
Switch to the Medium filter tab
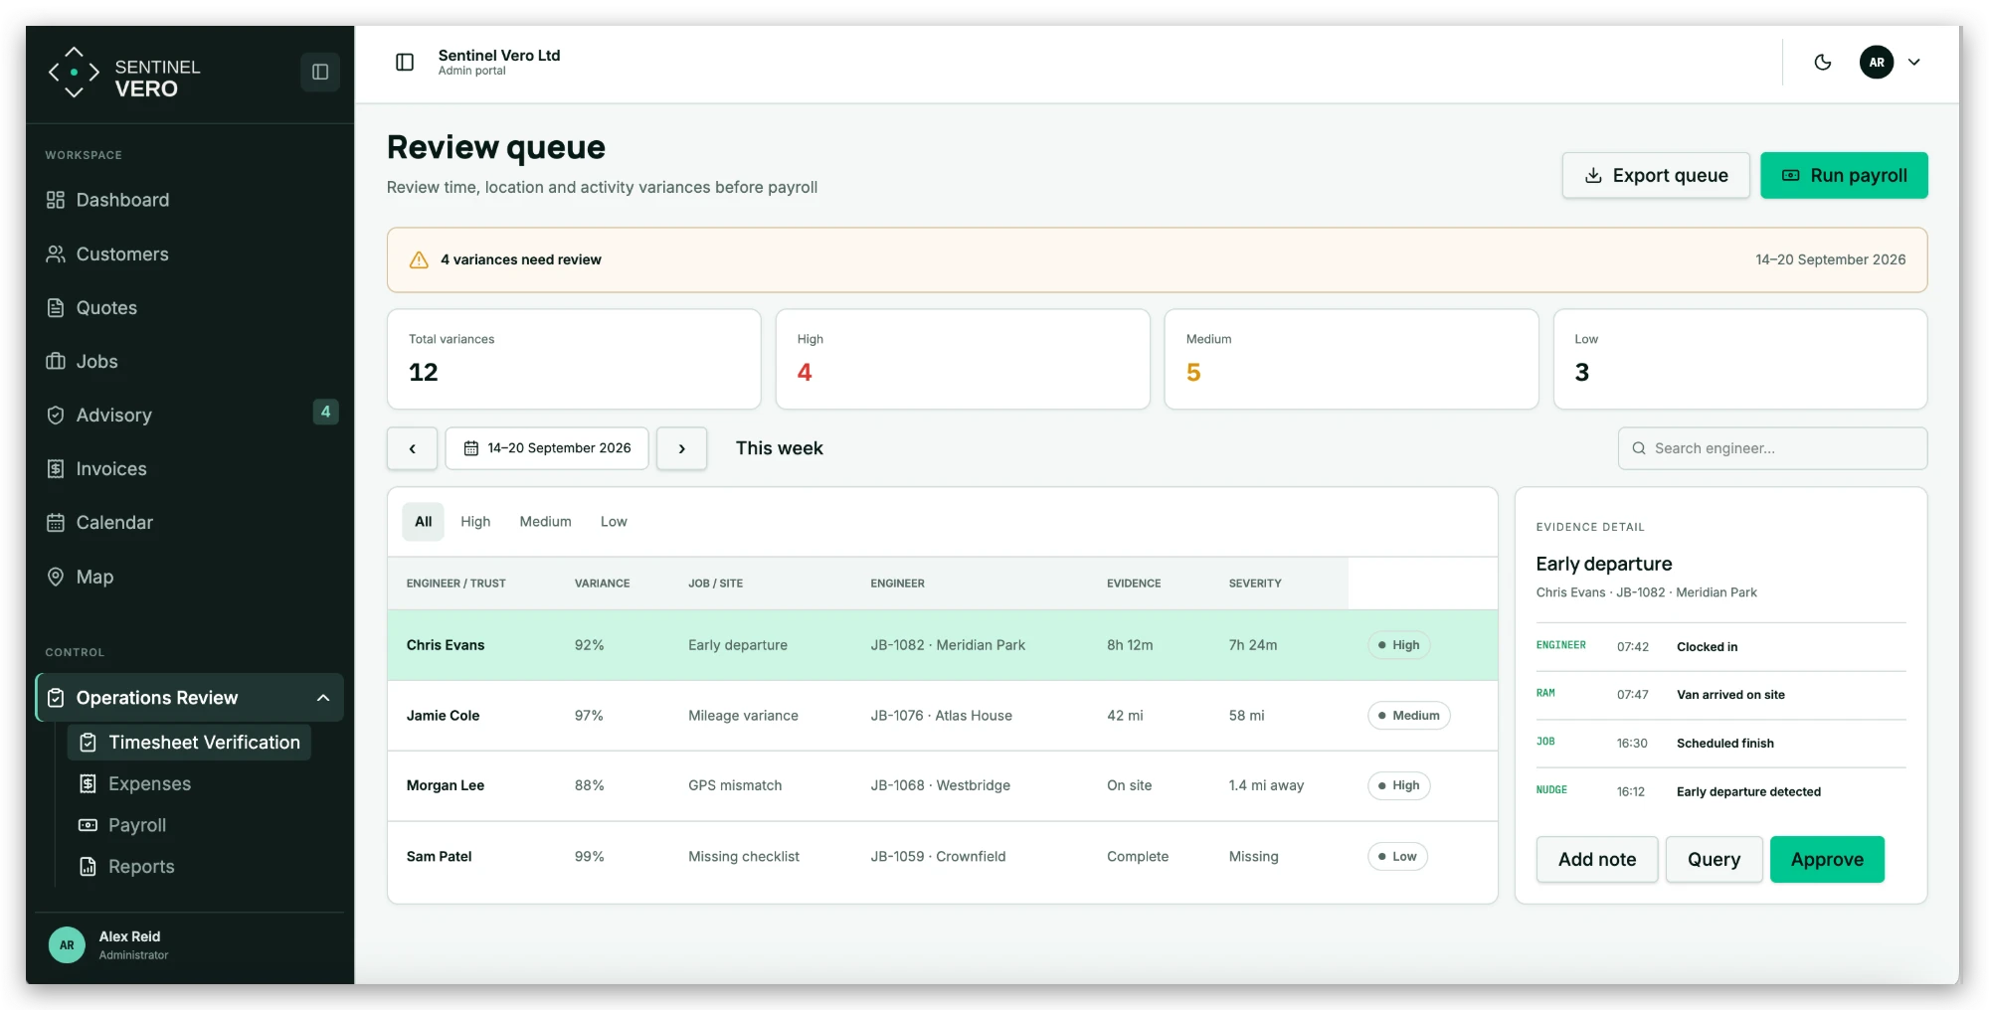point(545,522)
